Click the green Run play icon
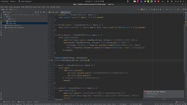 pyautogui.click(x=149, y=9)
